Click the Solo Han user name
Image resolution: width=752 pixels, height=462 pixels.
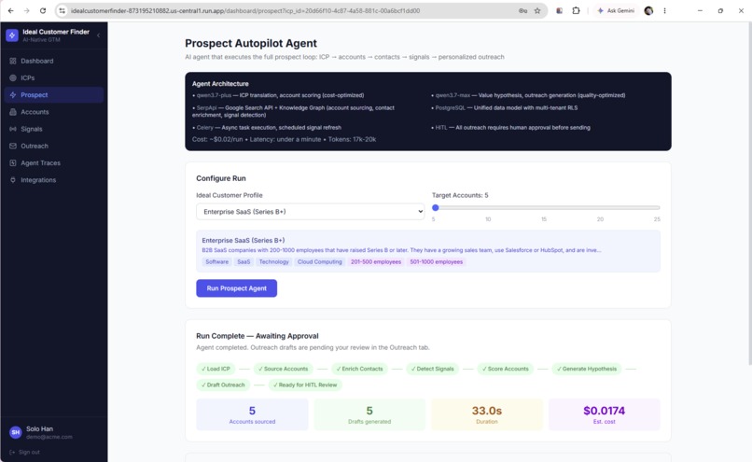[x=39, y=429]
